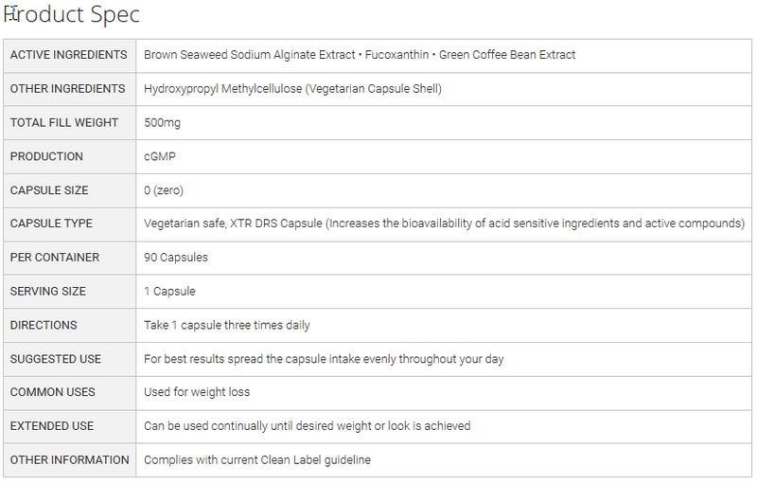Image resolution: width=757 pixels, height=484 pixels.
Task: Click the CAPSULE SIZE row label
Action: pos(49,190)
